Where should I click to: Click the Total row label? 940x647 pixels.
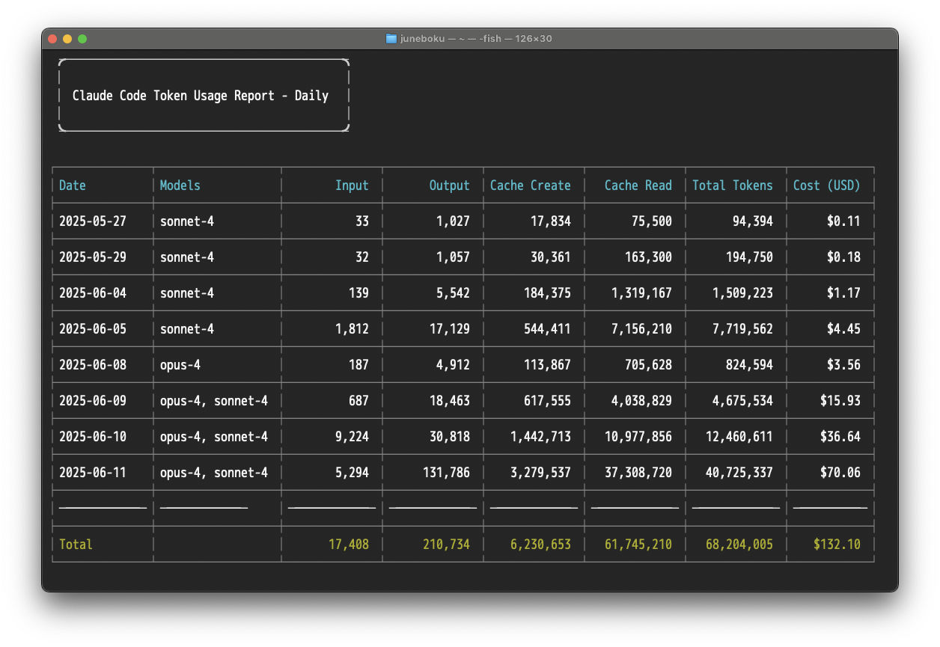76,545
